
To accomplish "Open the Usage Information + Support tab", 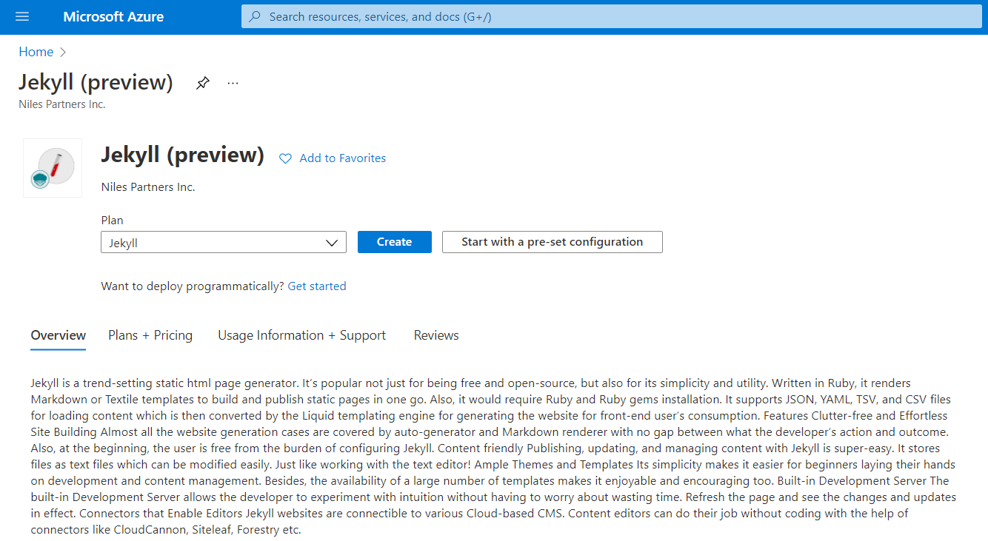I will point(301,335).
